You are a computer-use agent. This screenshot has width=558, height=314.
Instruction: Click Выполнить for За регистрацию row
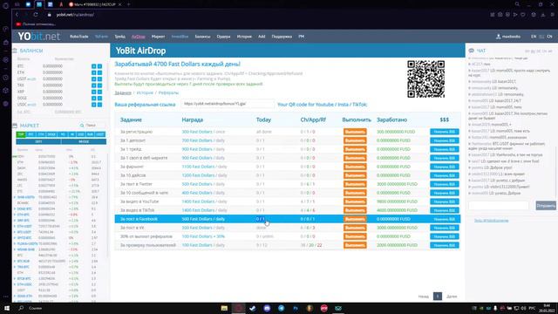pyautogui.click(x=355, y=132)
